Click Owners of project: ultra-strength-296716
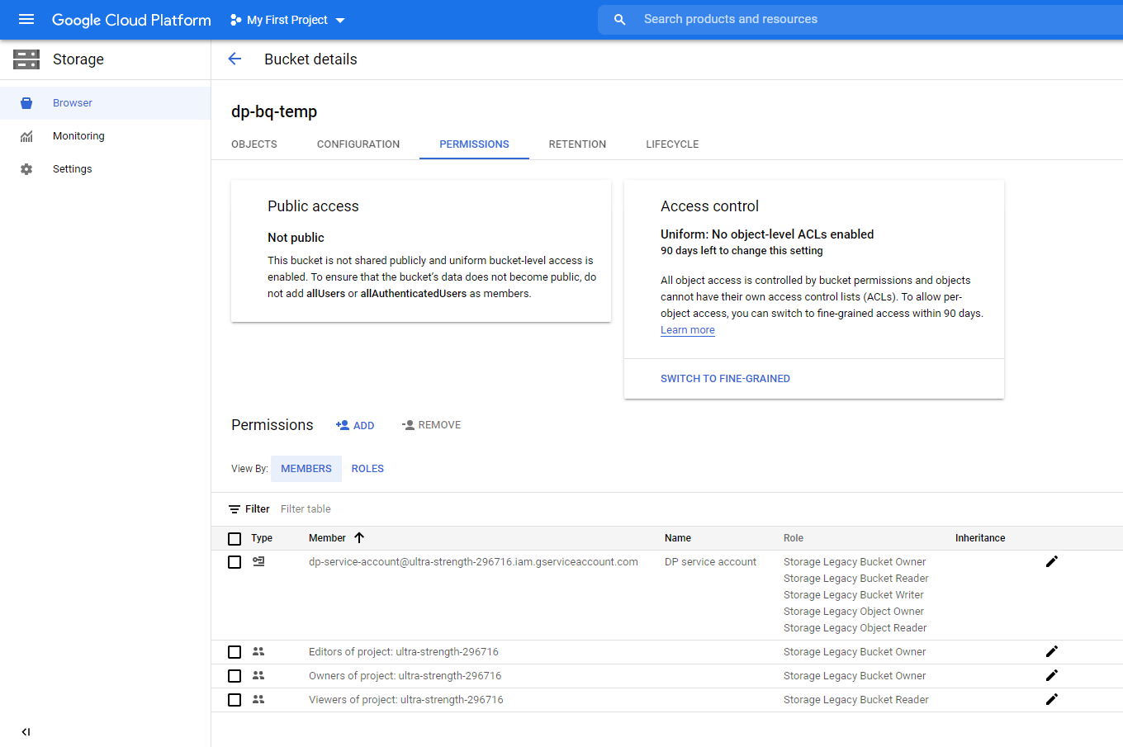This screenshot has height=747, width=1123. (x=405, y=676)
